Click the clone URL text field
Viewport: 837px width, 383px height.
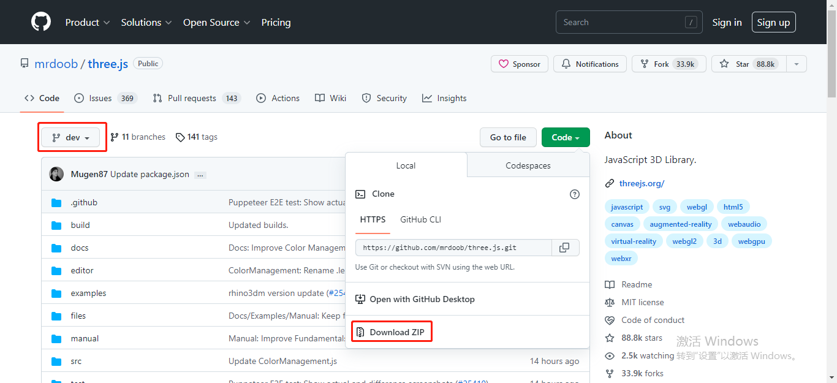tap(454, 248)
